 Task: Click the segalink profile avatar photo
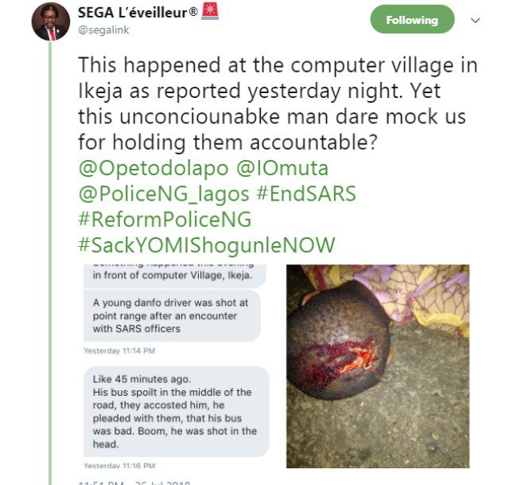coord(51,22)
